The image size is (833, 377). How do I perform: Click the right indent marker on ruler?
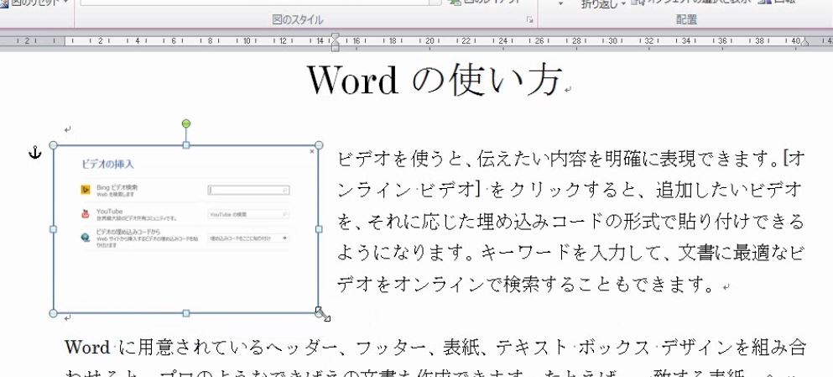(x=804, y=43)
